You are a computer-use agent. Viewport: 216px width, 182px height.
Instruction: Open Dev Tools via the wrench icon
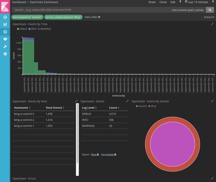coord(5,47)
